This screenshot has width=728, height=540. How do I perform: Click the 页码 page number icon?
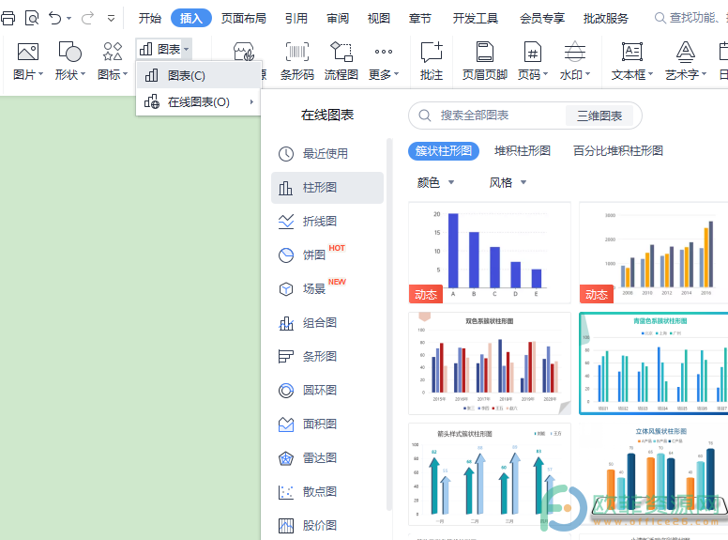point(533,52)
